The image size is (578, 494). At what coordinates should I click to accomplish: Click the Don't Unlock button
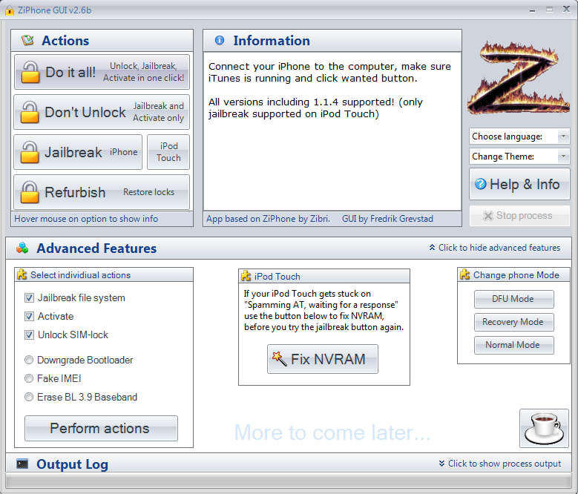tap(102, 112)
